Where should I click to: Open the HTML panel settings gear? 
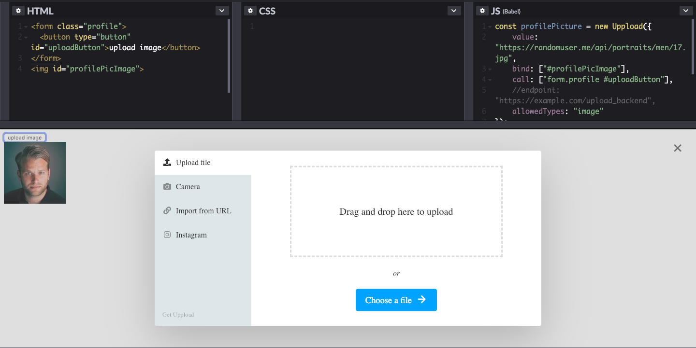[18, 10]
